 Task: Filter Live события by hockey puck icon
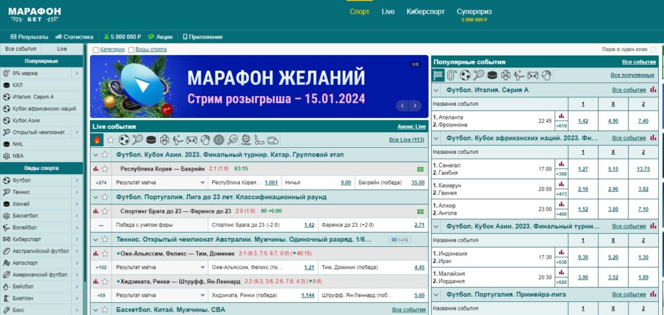(x=150, y=140)
